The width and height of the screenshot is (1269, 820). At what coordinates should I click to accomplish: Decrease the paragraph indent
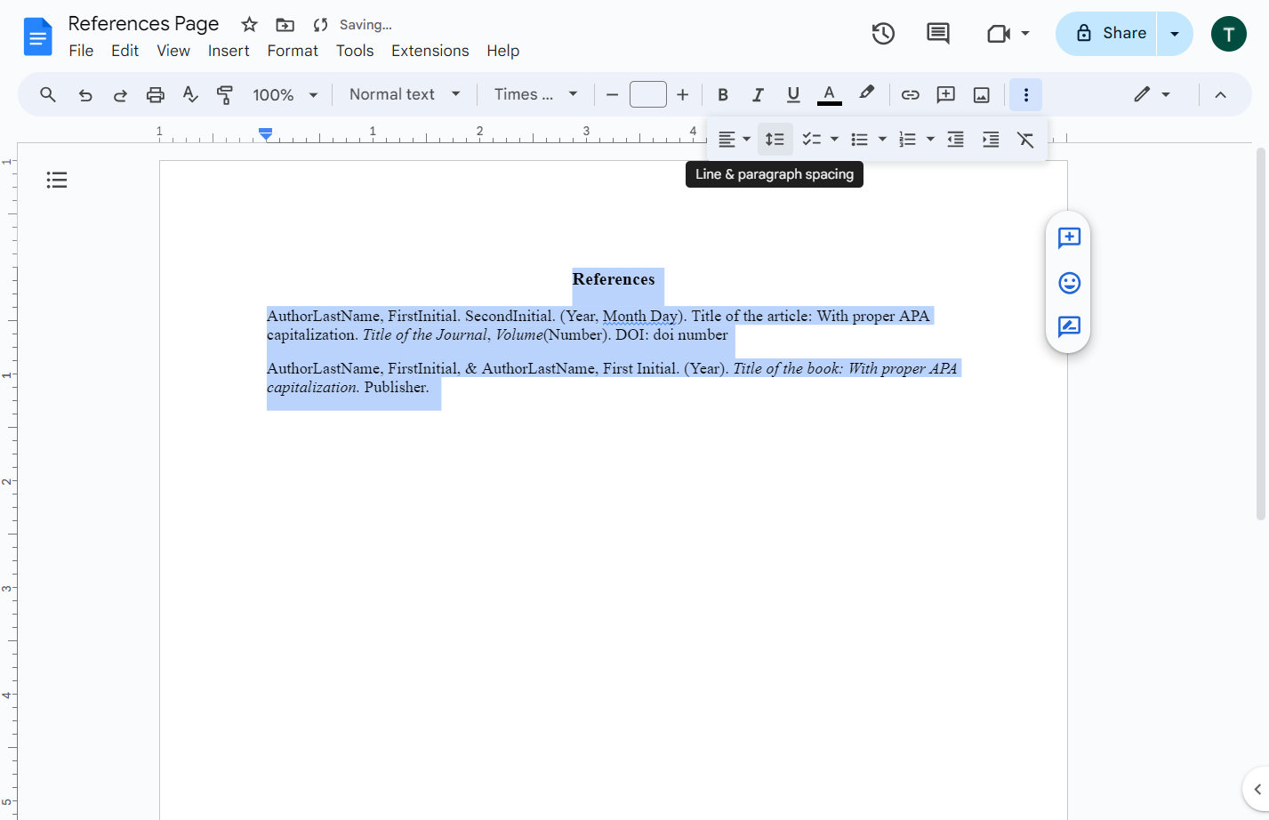tap(956, 140)
